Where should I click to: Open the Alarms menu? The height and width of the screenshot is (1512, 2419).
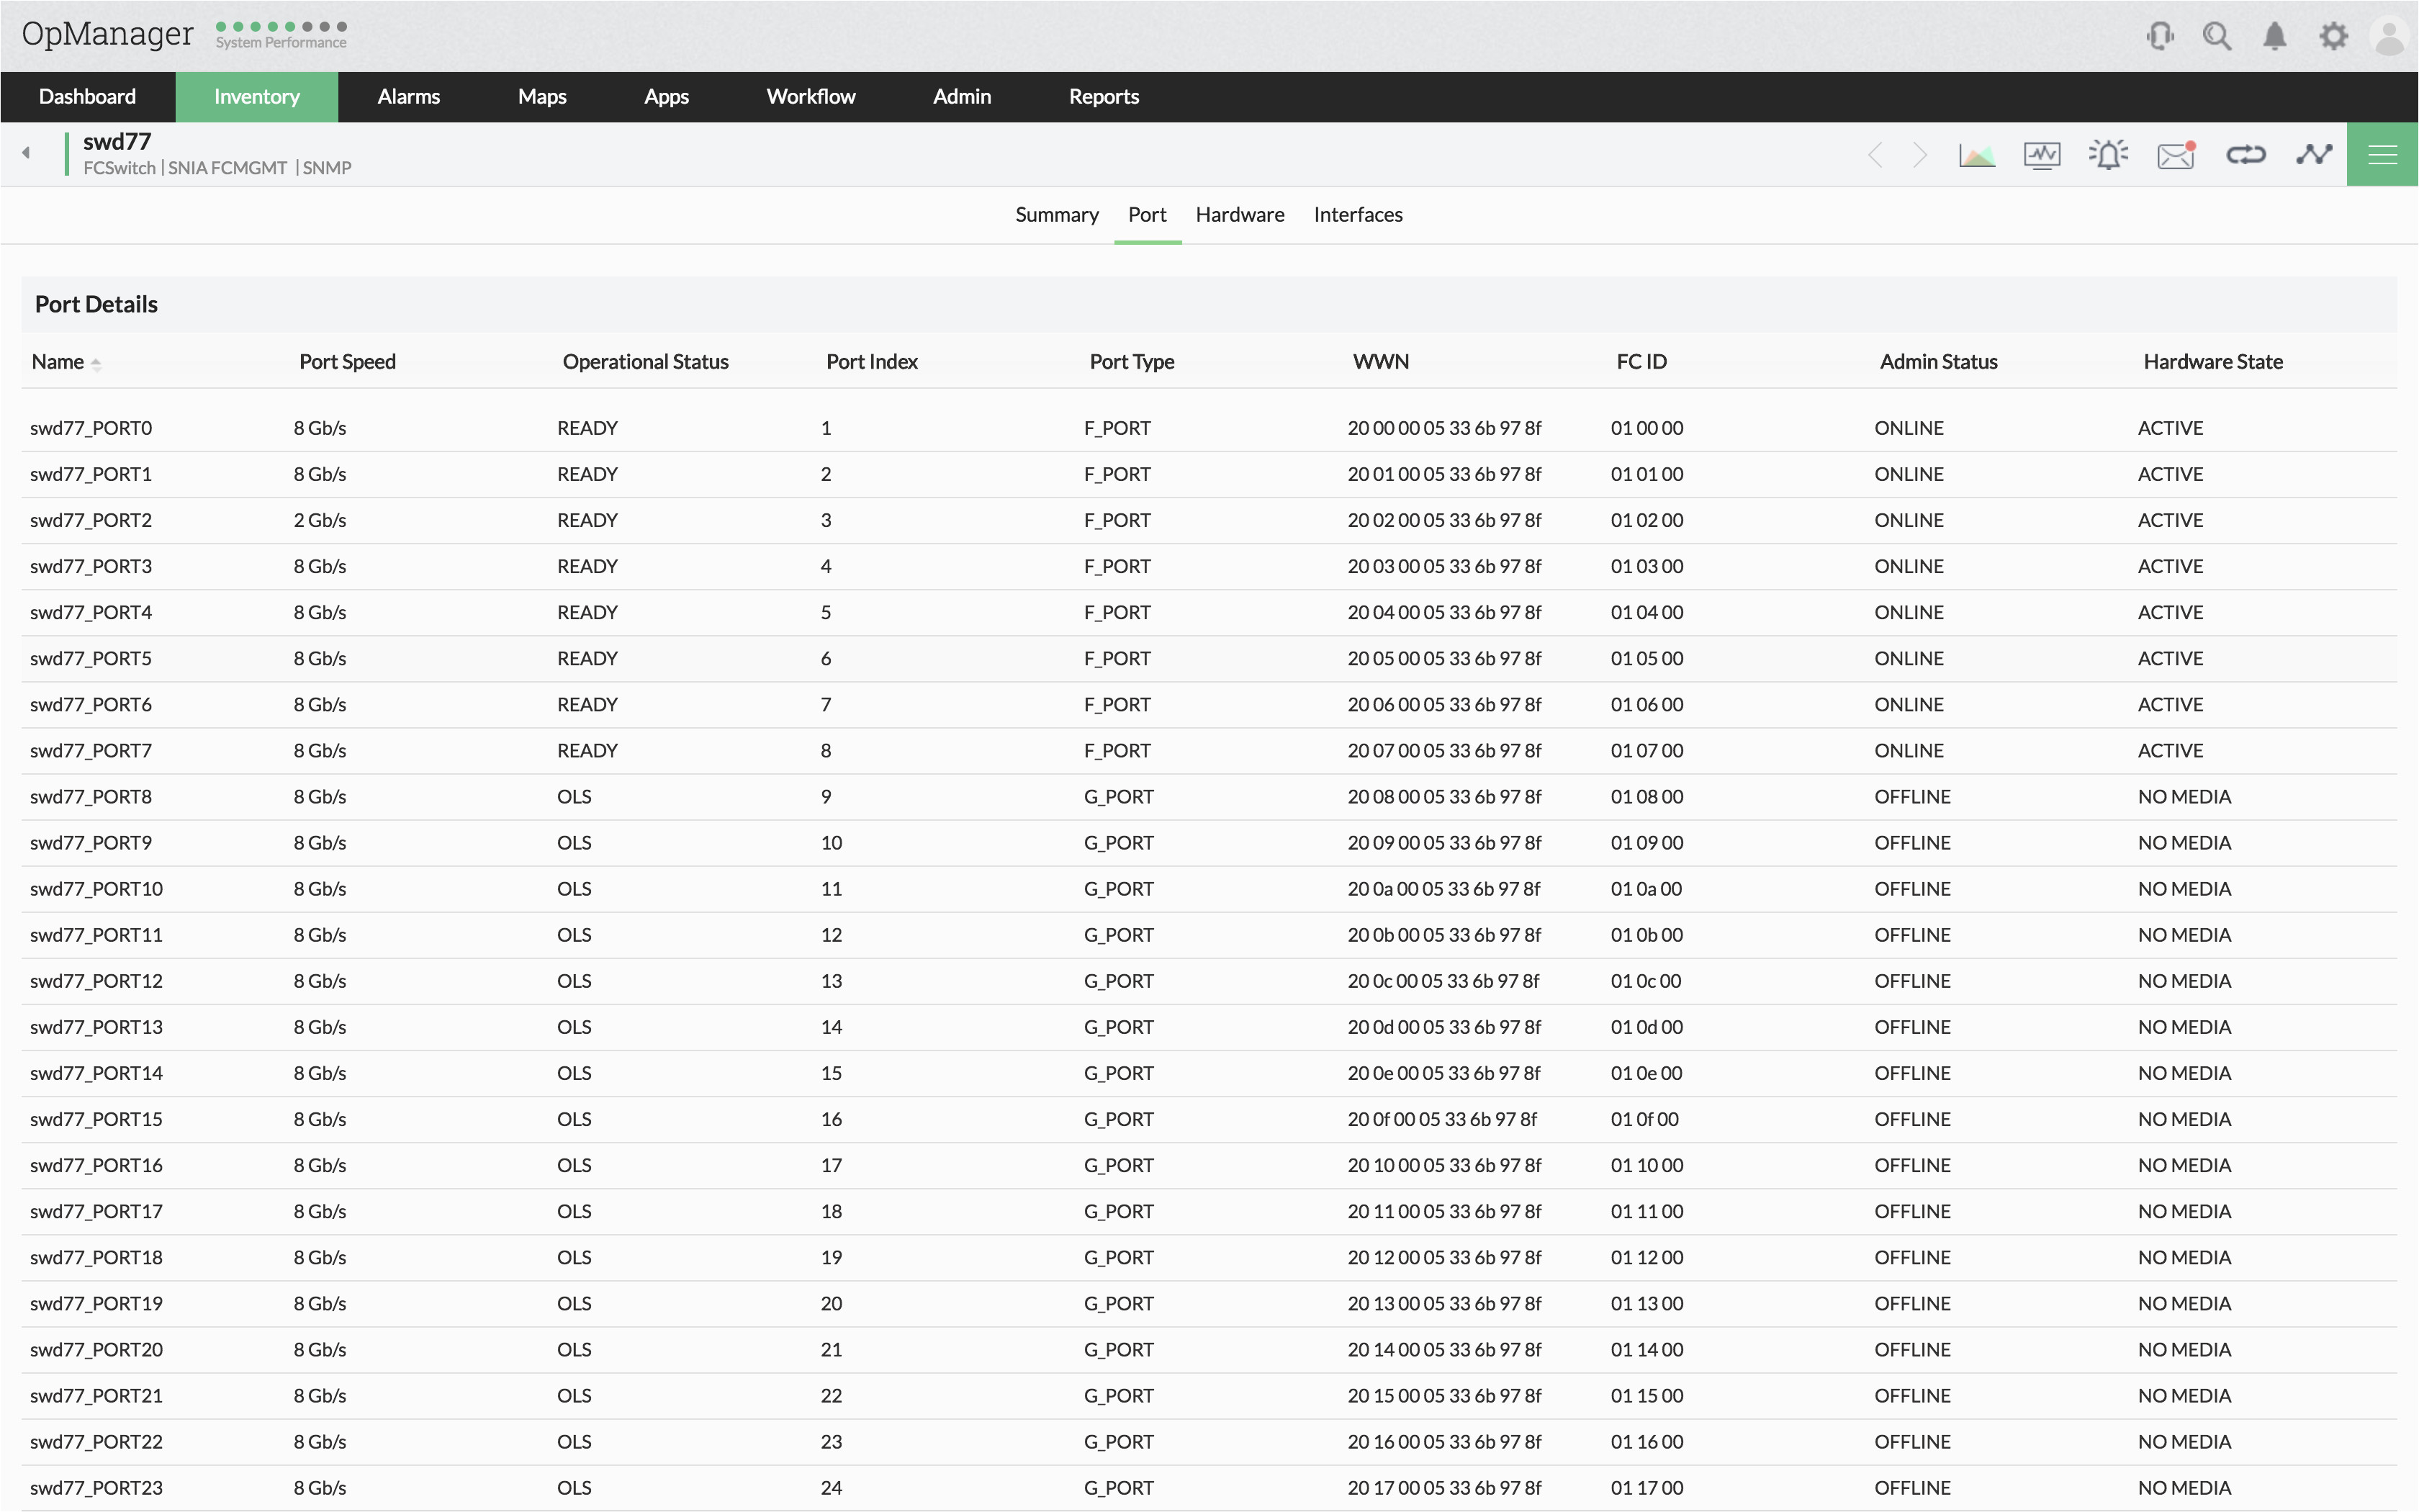(409, 97)
